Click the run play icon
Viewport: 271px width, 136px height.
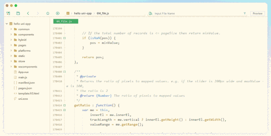click(x=58, y=13)
